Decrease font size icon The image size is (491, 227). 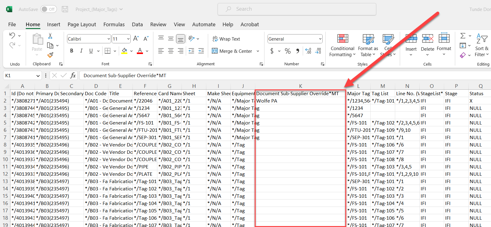(146, 38)
